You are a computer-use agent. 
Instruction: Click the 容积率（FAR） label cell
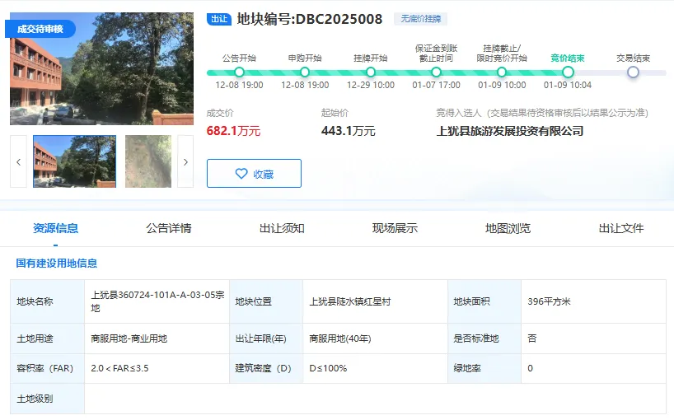(x=47, y=368)
